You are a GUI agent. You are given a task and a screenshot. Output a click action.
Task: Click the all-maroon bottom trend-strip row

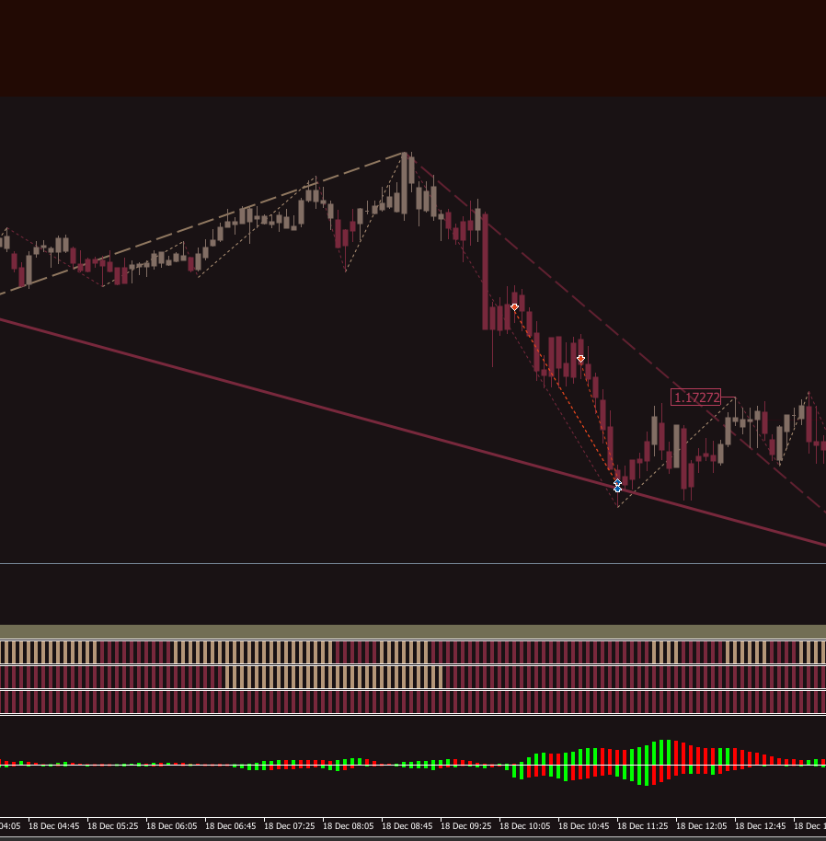click(413, 702)
